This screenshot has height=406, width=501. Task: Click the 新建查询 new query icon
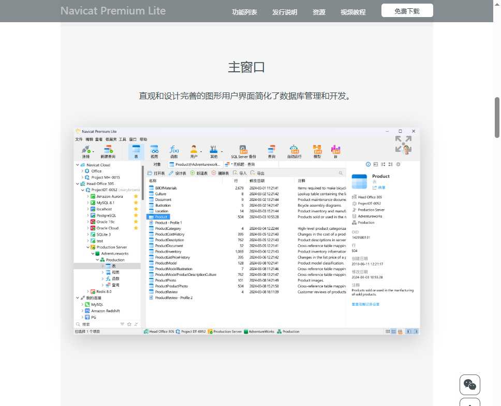108,151
